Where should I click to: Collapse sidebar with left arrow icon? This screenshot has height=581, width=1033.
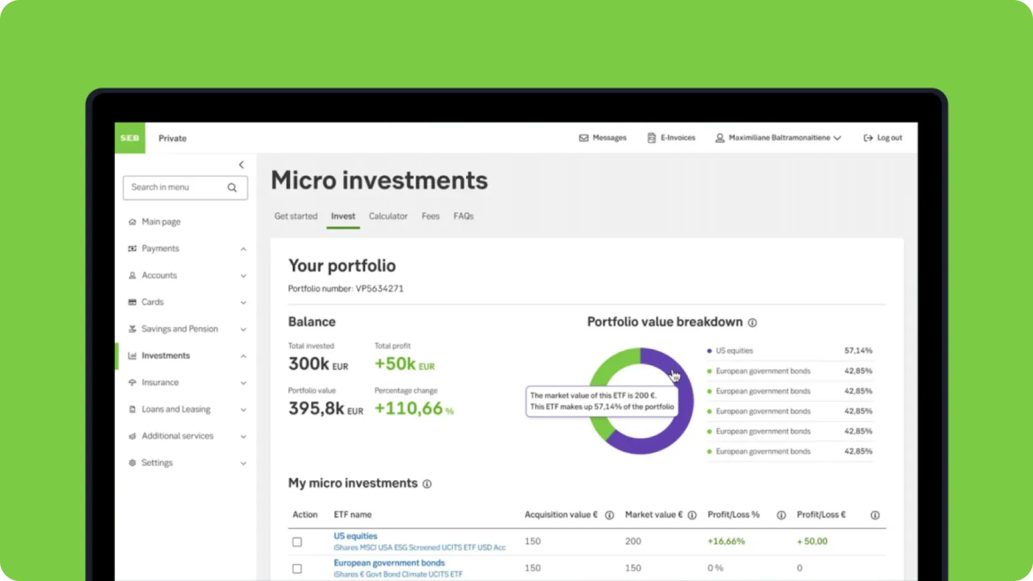click(x=241, y=165)
